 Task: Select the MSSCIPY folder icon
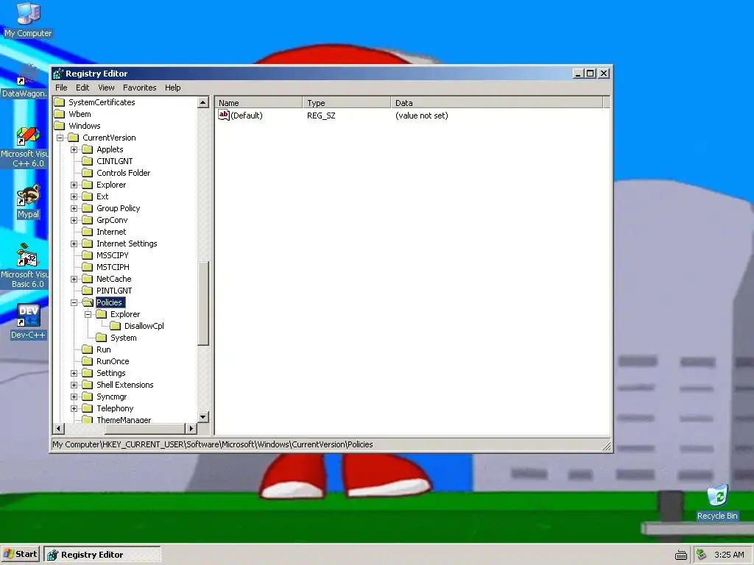(x=87, y=255)
